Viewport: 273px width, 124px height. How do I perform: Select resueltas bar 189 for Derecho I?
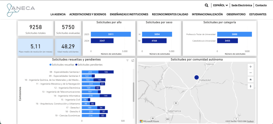pos(89,108)
